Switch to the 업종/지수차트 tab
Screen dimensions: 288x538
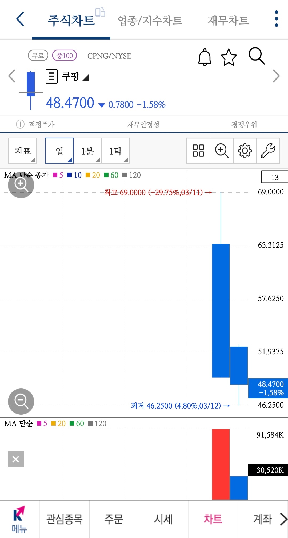(x=150, y=21)
